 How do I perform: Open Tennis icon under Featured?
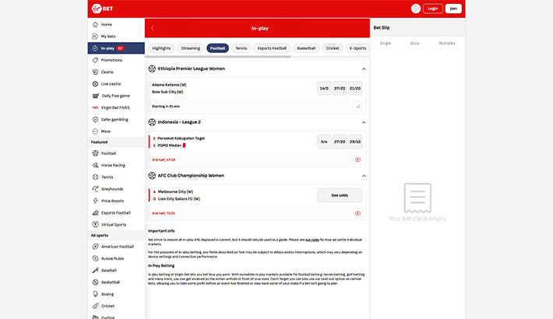pos(95,177)
